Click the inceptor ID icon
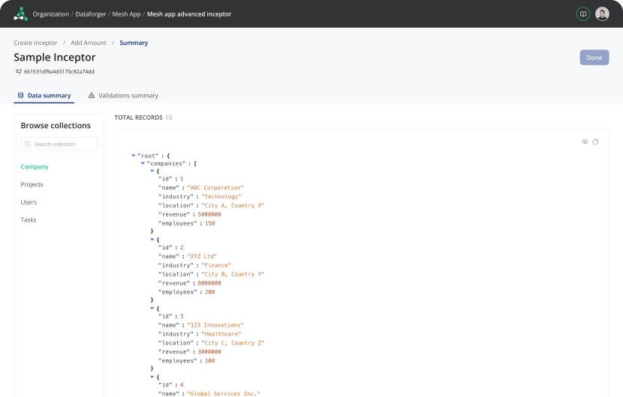The width and height of the screenshot is (623, 397). pos(19,72)
